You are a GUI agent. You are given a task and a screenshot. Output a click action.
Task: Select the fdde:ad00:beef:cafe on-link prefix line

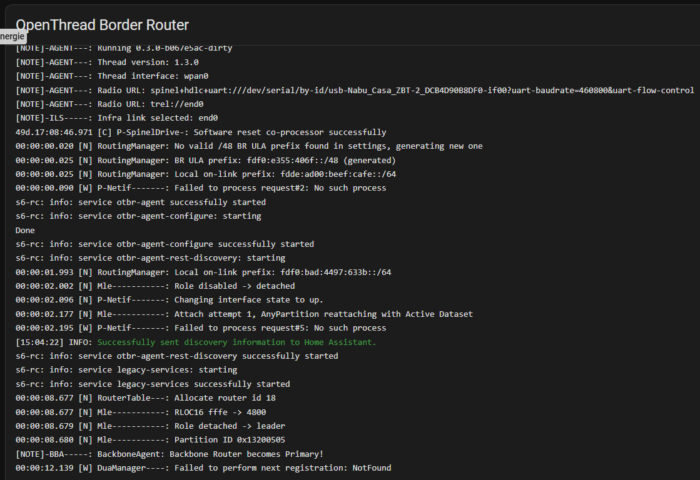(205, 174)
